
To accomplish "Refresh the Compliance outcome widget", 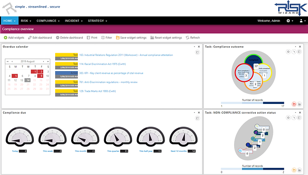I will point(294,52).
